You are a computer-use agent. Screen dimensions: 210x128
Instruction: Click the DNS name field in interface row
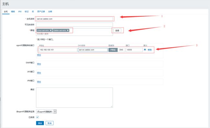point(93,50)
